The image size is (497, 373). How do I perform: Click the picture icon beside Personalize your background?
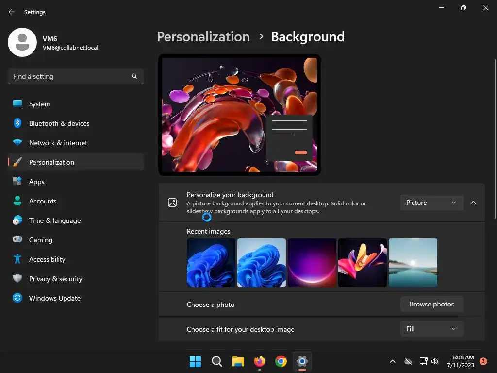coord(172,203)
